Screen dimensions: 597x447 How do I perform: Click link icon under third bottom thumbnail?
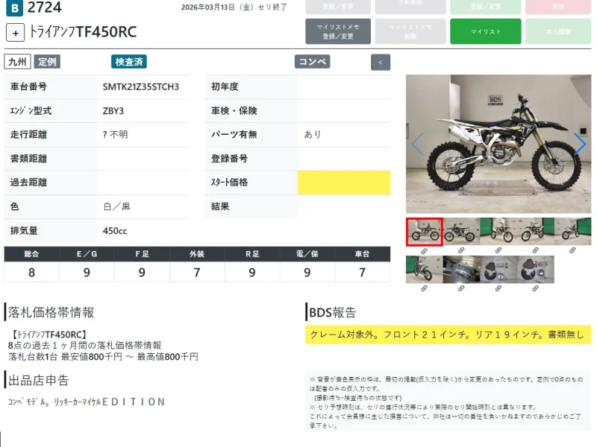coord(498,288)
